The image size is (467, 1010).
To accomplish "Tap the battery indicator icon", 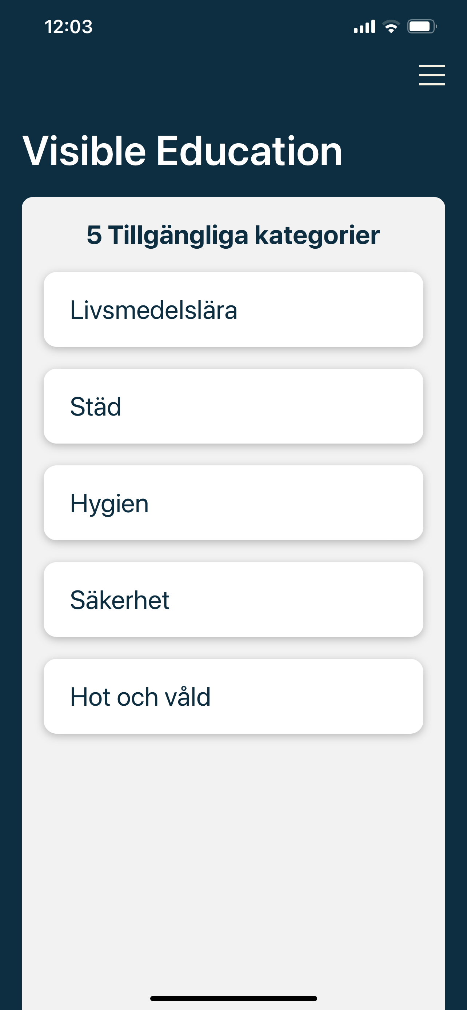I will click(422, 27).
